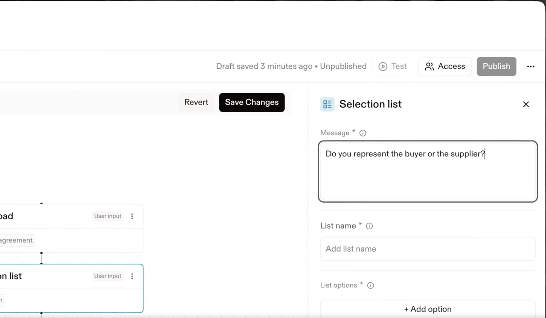Click into the Message text area

pyautogui.click(x=428, y=175)
